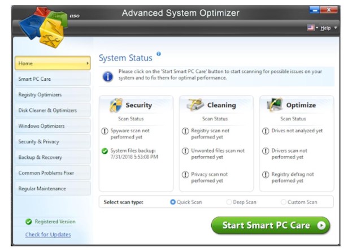Close the Advanced System Optimizer window
352x251 pixels.
[328, 10]
